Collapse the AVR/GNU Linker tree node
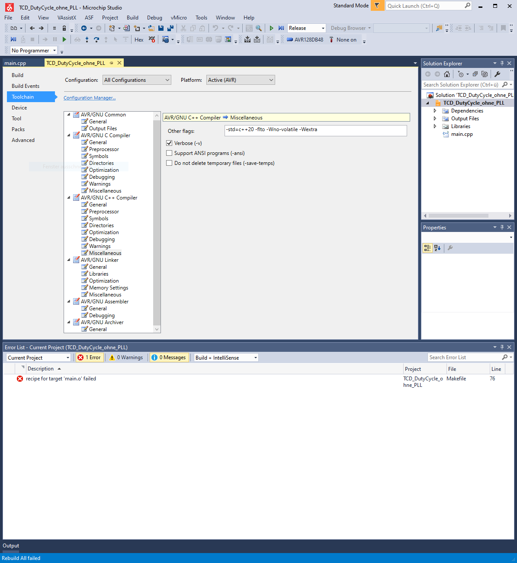Viewport: 517px width, 563px height. (69, 260)
